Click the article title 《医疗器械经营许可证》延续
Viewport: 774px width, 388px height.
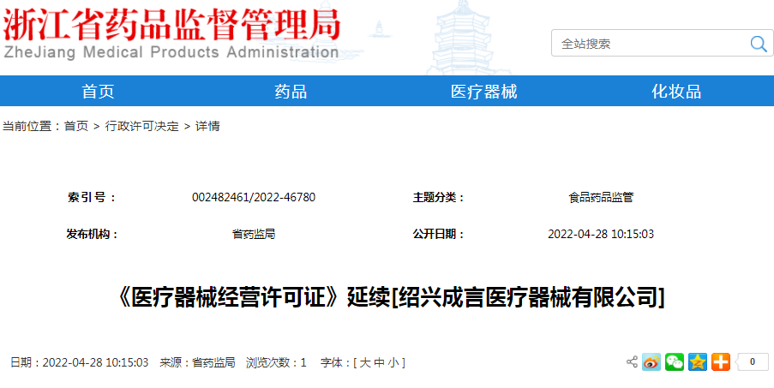pyautogui.click(x=391, y=298)
